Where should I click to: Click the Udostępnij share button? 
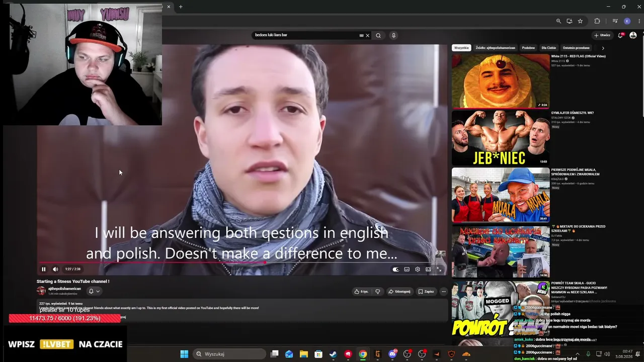tap(399, 292)
